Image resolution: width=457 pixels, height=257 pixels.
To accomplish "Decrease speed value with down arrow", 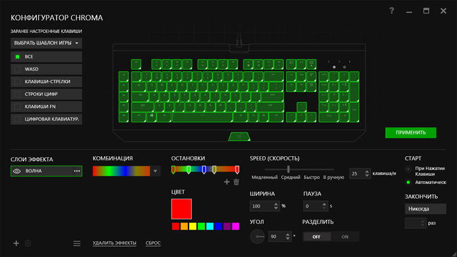I will pyautogui.click(x=367, y=176).
